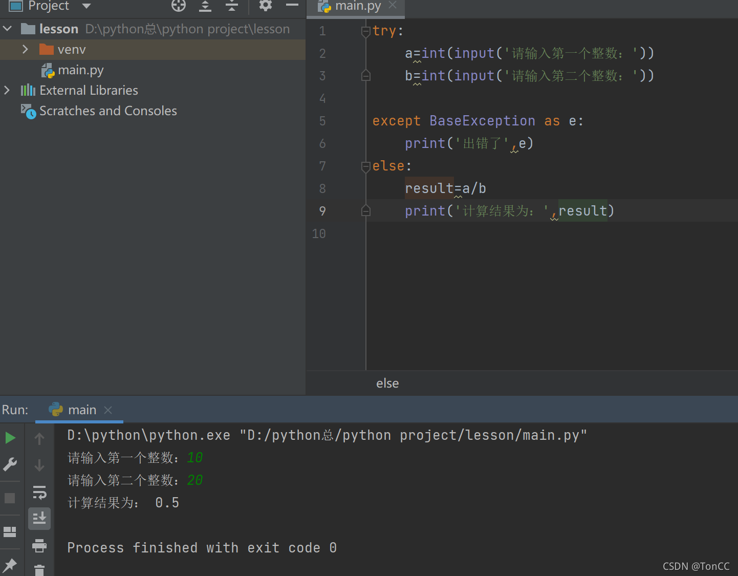Hide the Project panel with minus icon
This screenshot has width=738, height=576.
(x=292, y=5)
